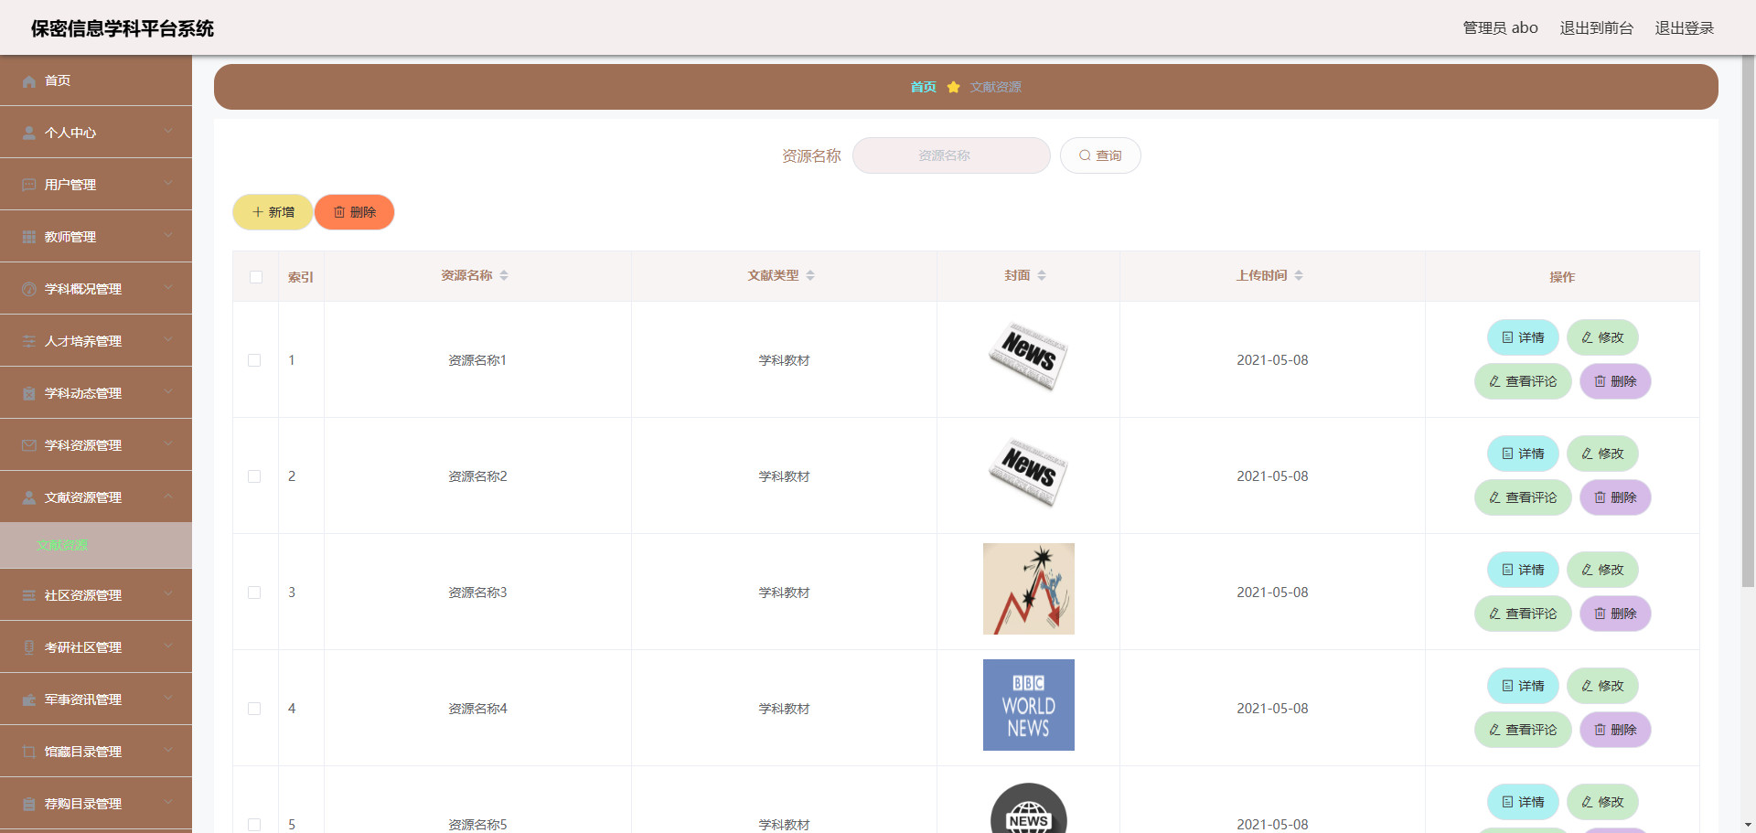The image size is (1756, 833).
Task: Click the printer icon beside 荐购目录管理
Action: coord(29,805)
